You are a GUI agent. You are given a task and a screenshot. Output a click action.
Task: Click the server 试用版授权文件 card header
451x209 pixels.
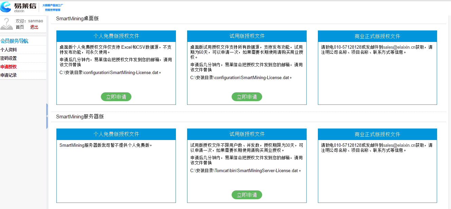pyautogui.click(x=247, y=134)
